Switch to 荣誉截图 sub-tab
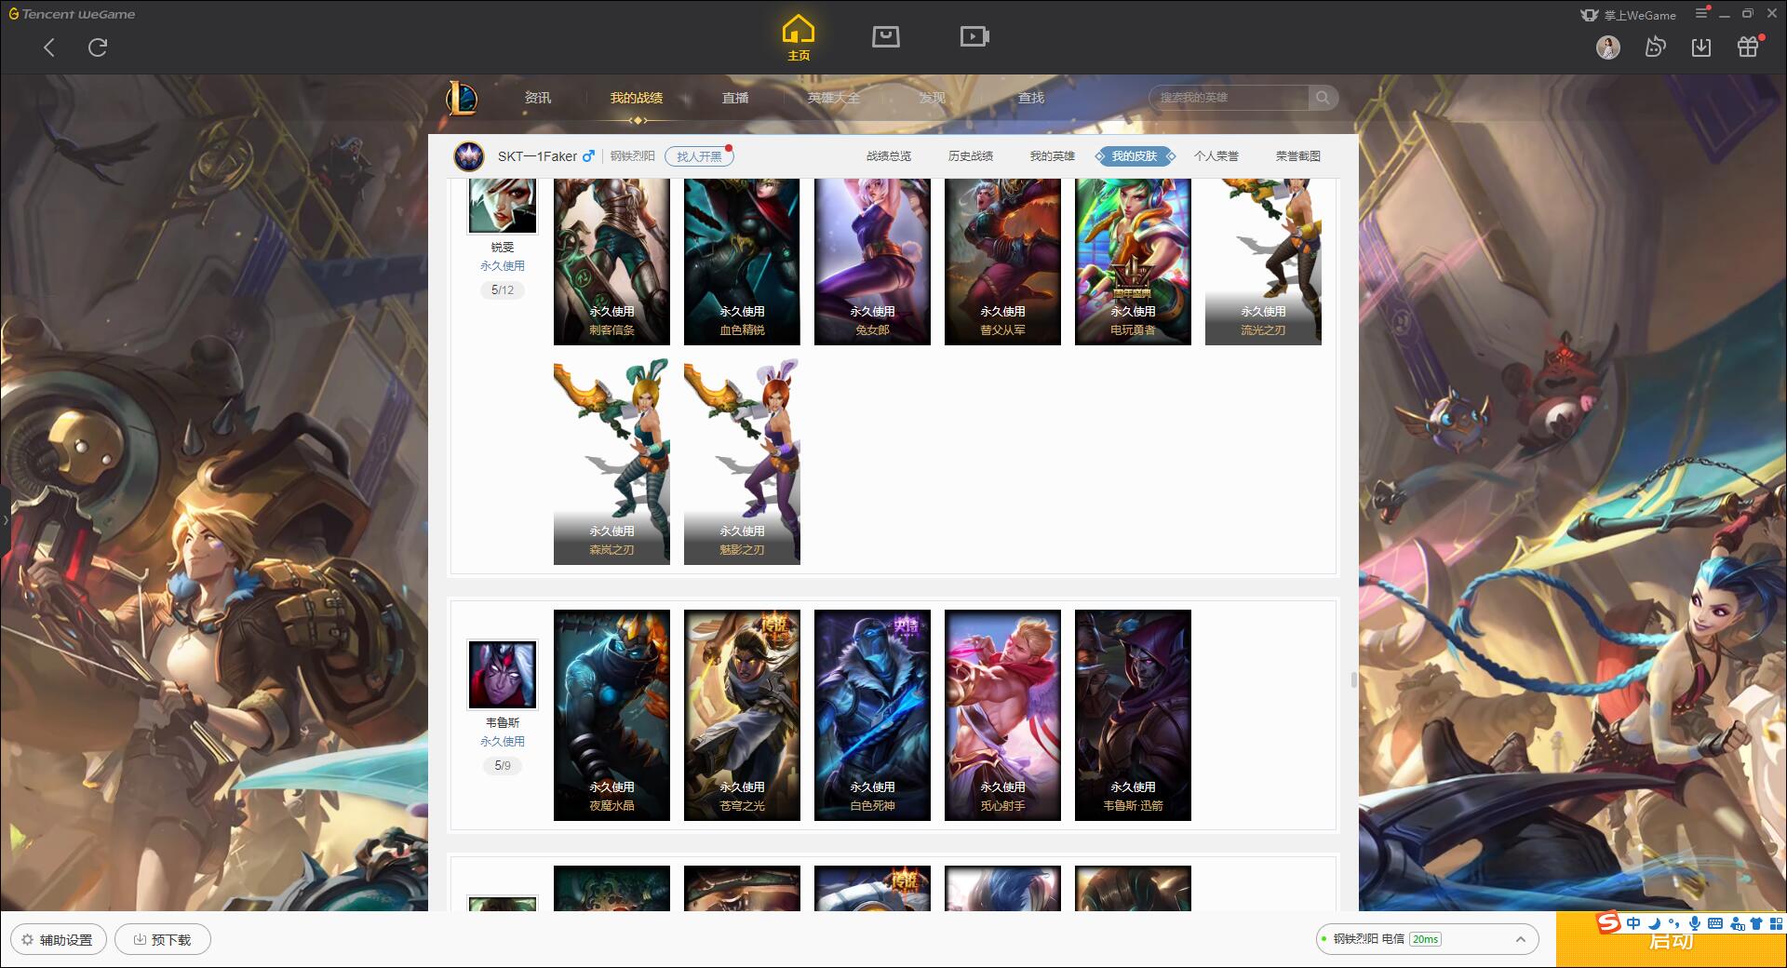Image resolution: width=1787 pixels, height=968 pixels. pyautogui.click(x=1298, y=156)
